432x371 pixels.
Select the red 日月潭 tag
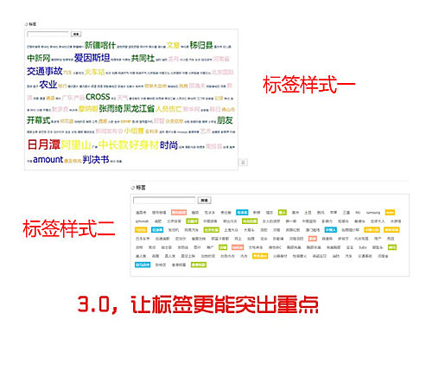pos(44,144)
